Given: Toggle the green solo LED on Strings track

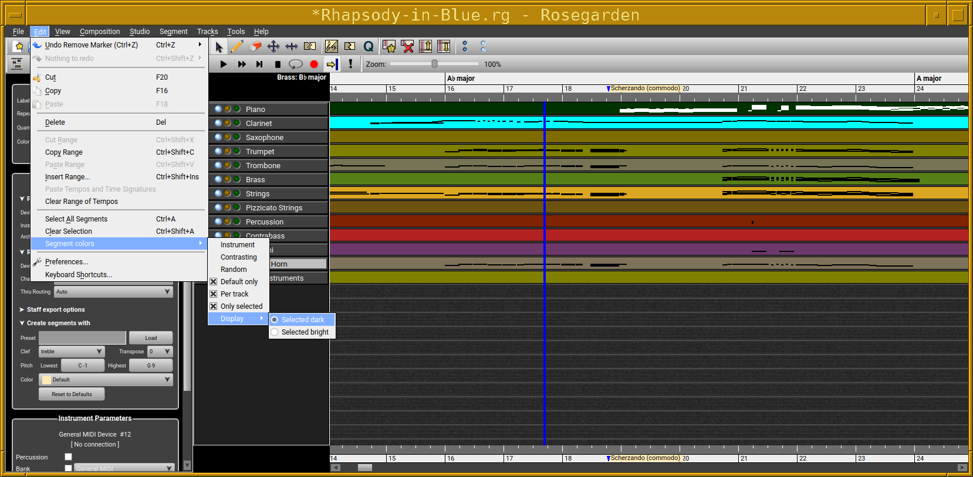Looking at the screenshot, I should pyautogui.click(x=237, y=193).
